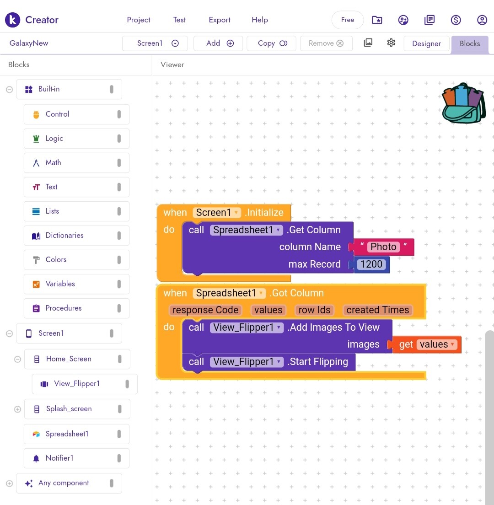Switch to the Blocks tab
The width and height of the screenshot is (494, 505).
click(x=469, y=43)
